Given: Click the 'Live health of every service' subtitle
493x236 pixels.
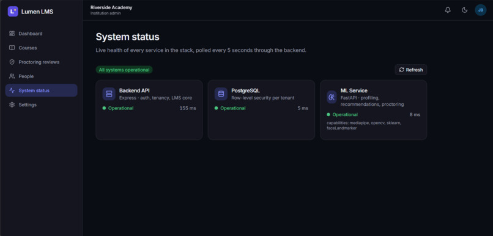Looking at the screenshot, I should click(x=201, y=50).
